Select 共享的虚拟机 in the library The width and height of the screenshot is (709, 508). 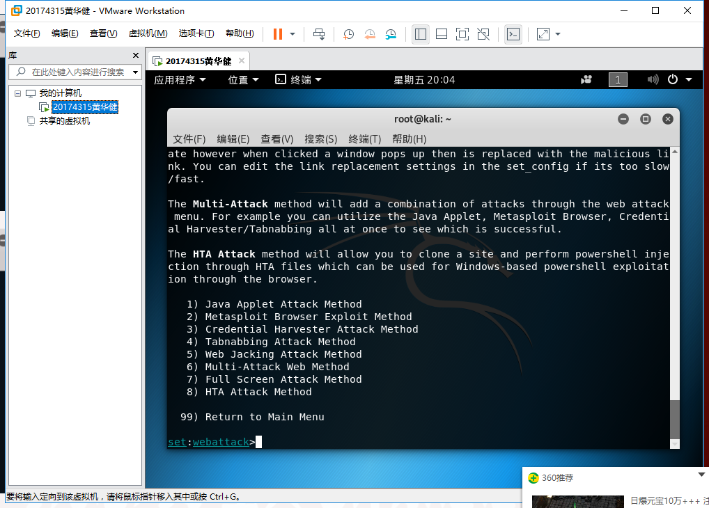click(64, 121)
